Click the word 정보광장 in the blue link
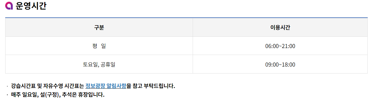The image size is (379, 112). click(95, 86)
